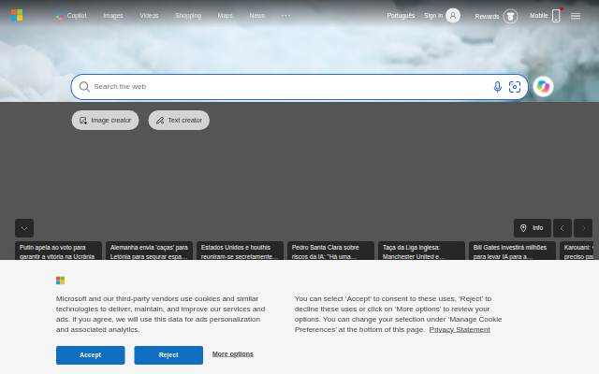Start voice search with microphone icon

[x=497, y=87]
